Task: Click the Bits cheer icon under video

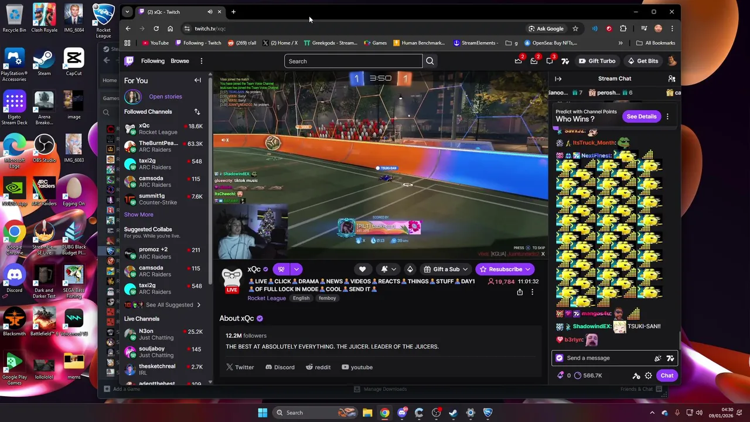Action: [410, 269]
